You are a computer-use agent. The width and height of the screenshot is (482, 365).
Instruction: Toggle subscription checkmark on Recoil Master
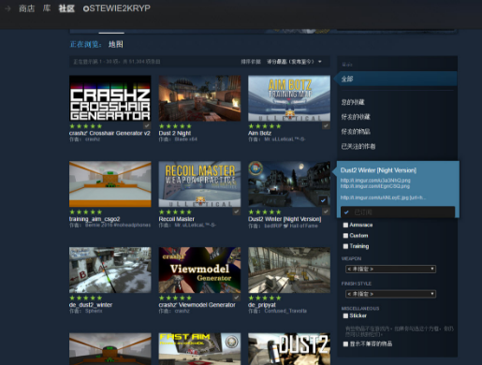pos(237,212)
